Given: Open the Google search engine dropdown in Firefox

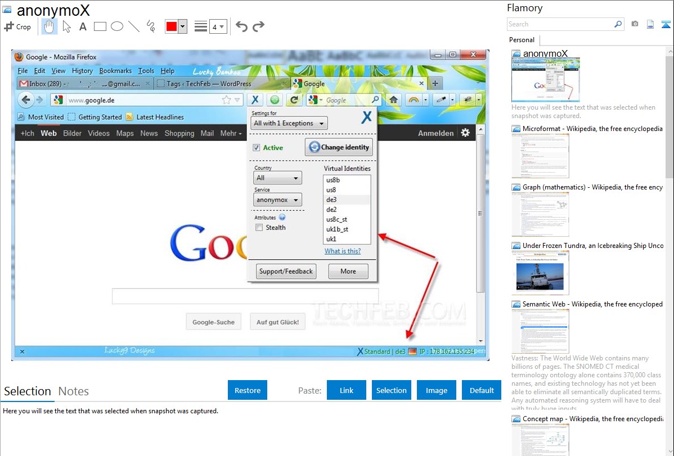Looking at the screenshot, I should coord(315,100).
